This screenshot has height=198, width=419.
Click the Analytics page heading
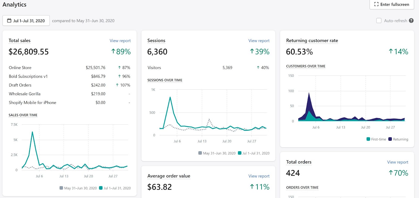14,4
